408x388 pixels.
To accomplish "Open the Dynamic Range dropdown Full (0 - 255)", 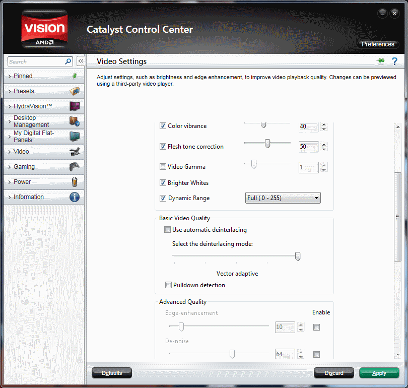I will [x=283, y=198].
